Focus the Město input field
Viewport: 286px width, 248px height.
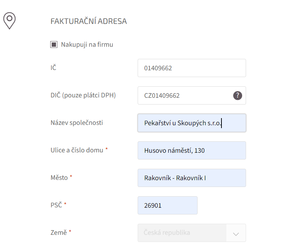point(192,178)
